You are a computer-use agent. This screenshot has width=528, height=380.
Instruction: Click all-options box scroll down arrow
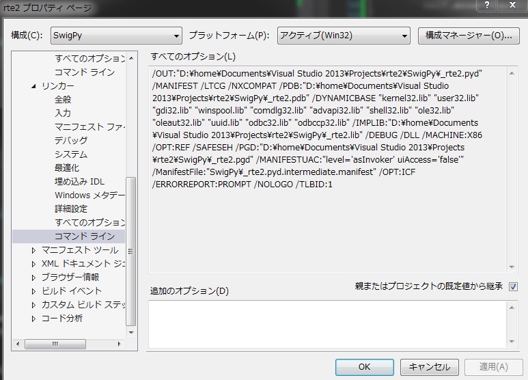click(512, 267)
